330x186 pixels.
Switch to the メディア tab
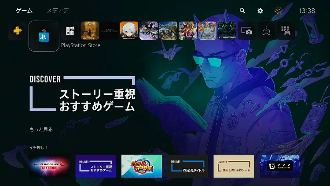[x=58, y=11]
